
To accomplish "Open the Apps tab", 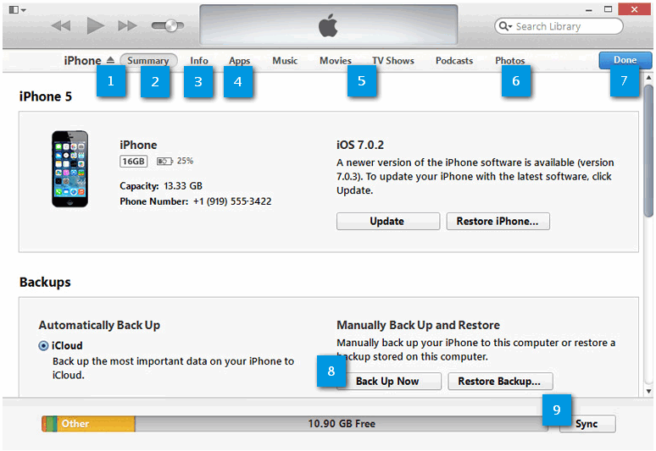I will click(x=239, y=61).
